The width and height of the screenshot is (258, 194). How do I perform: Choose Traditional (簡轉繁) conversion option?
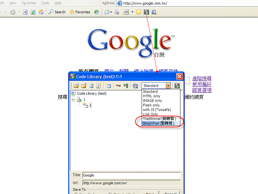point(161,119)
